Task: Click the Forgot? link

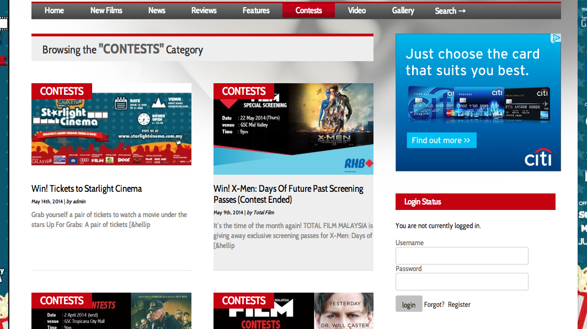Action: (434, 305)
